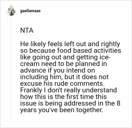
Task: Open gaellamaas's profile avatar
Action: click(x=12, y=11)
